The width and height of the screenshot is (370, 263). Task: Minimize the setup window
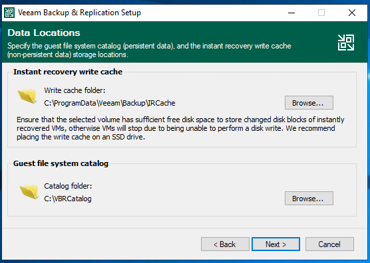click(291, 13)
